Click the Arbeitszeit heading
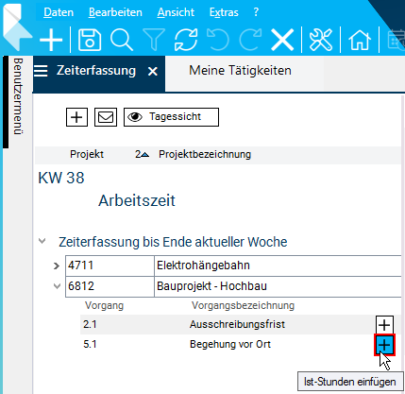The image size is (405, 394). [x=137, y=200]
